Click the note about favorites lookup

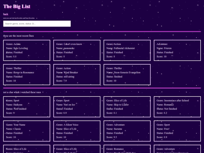19,18
